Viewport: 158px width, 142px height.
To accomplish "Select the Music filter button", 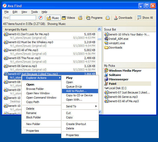I will (53, 18).
